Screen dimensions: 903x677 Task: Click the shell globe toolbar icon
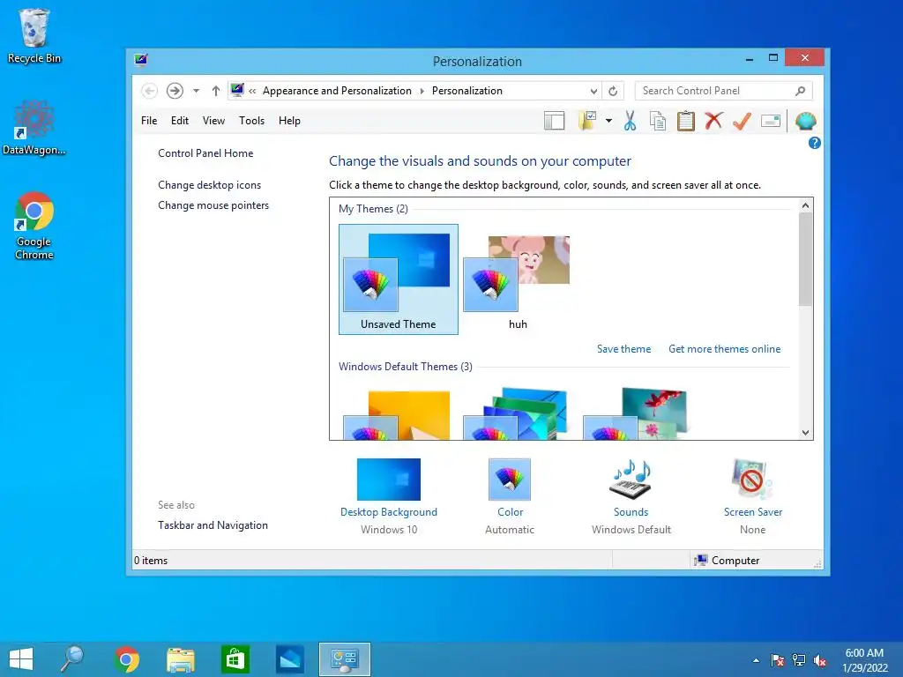[806, 121]
